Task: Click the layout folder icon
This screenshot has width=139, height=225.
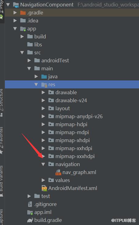Action: click(x=51, y=108)
